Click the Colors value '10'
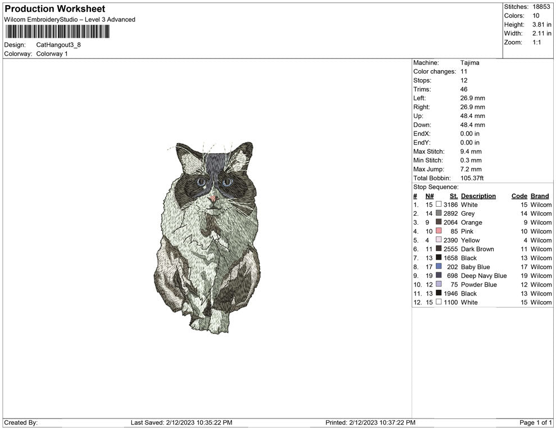The image size is (556, 428). (x=536, y=16)
